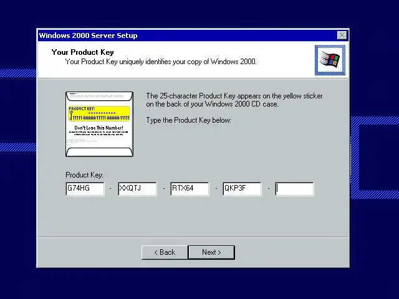Select the second key field containing XXQTJ
This screenshot has width=399, height=299.
tap(137, 189)
